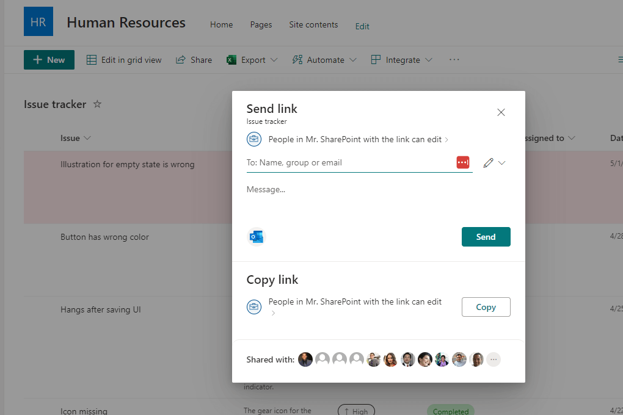Open the pencil edit permission dropdown

pyautogui.click(x=494, y=163)
